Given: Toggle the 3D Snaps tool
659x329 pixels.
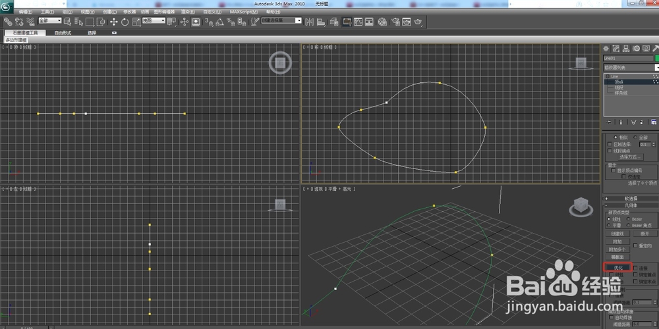Looking at the screenshot, I should point(208,22).
